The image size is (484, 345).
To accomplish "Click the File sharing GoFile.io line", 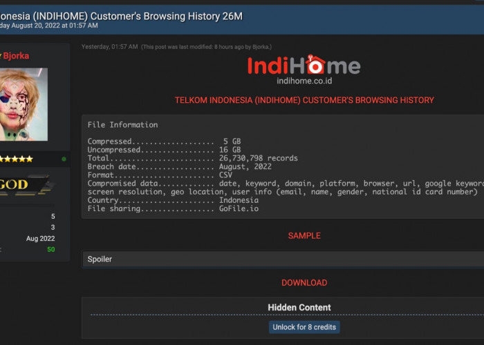I will [x=173, y=208].
